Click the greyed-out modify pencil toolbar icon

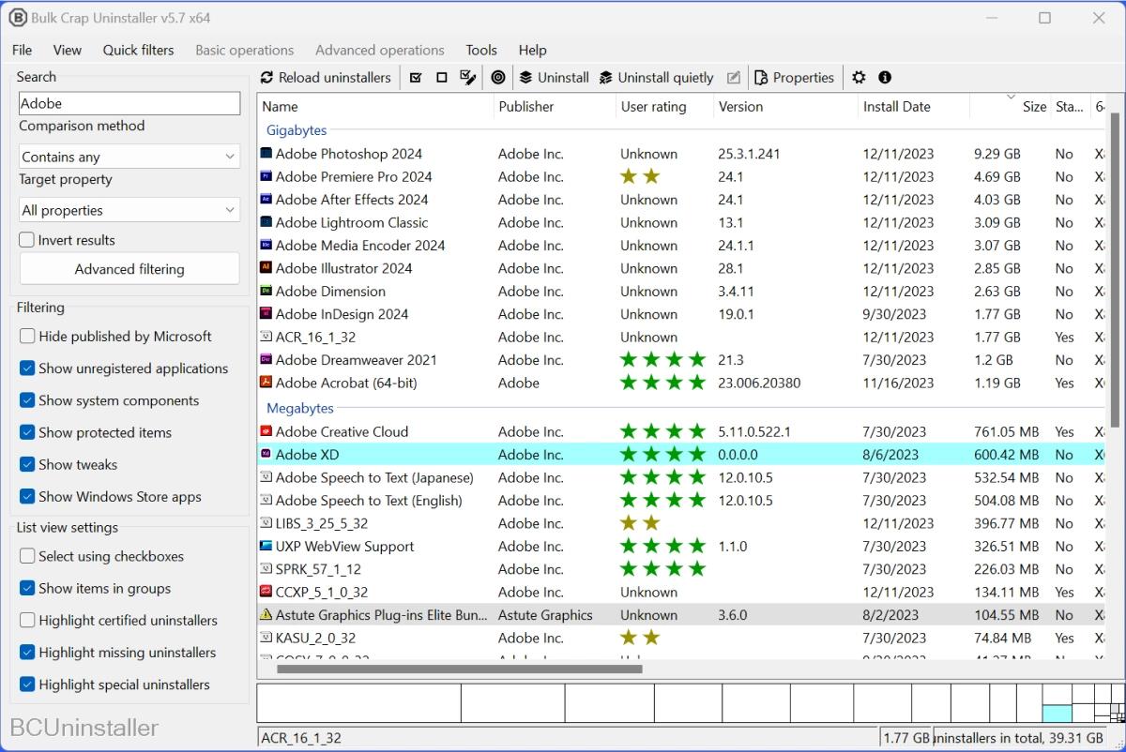pyautogui.click(x=734, y=78)
